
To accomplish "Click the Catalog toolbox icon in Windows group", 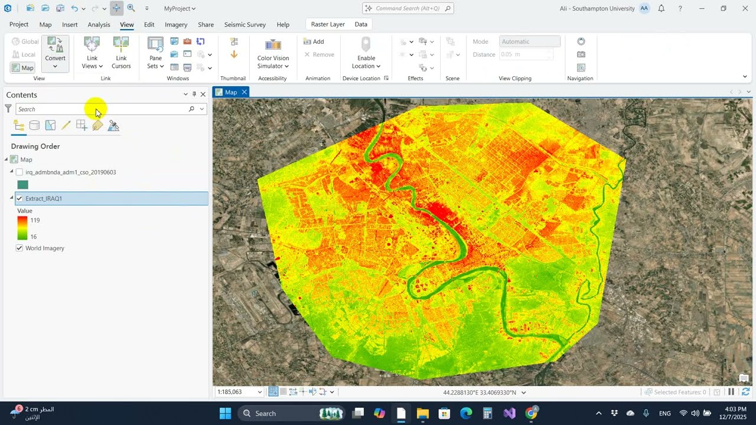I will pyautogui.click(x=187, y=41).
